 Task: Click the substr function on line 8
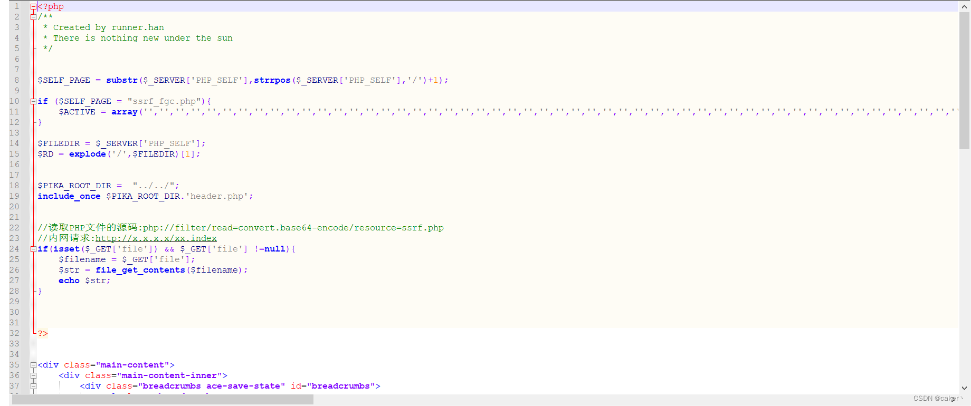[122, 80]
